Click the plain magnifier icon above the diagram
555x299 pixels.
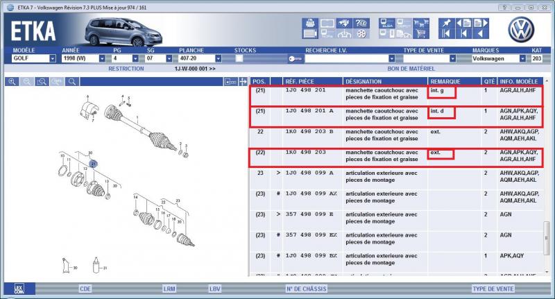pos(72,82)
